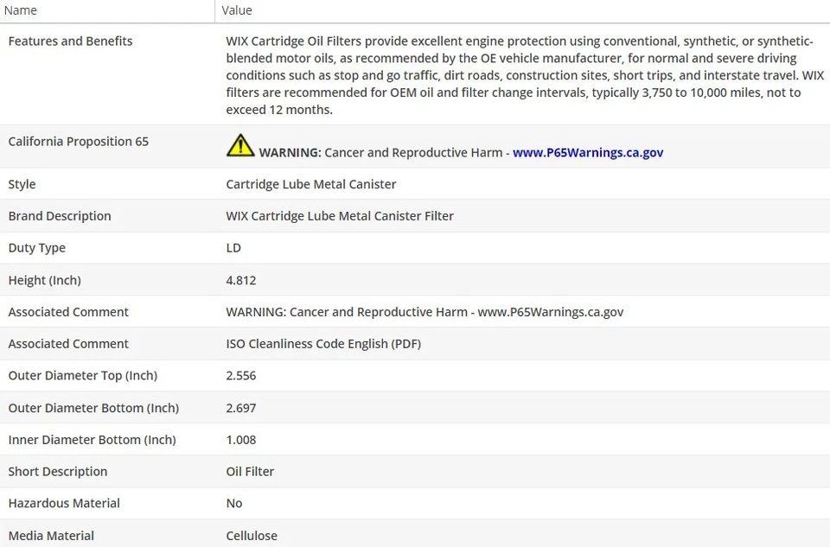Click the California Proposition 65 label
Image resolution: width=830 pixels, height=547 pixels.
pos(78,141)
